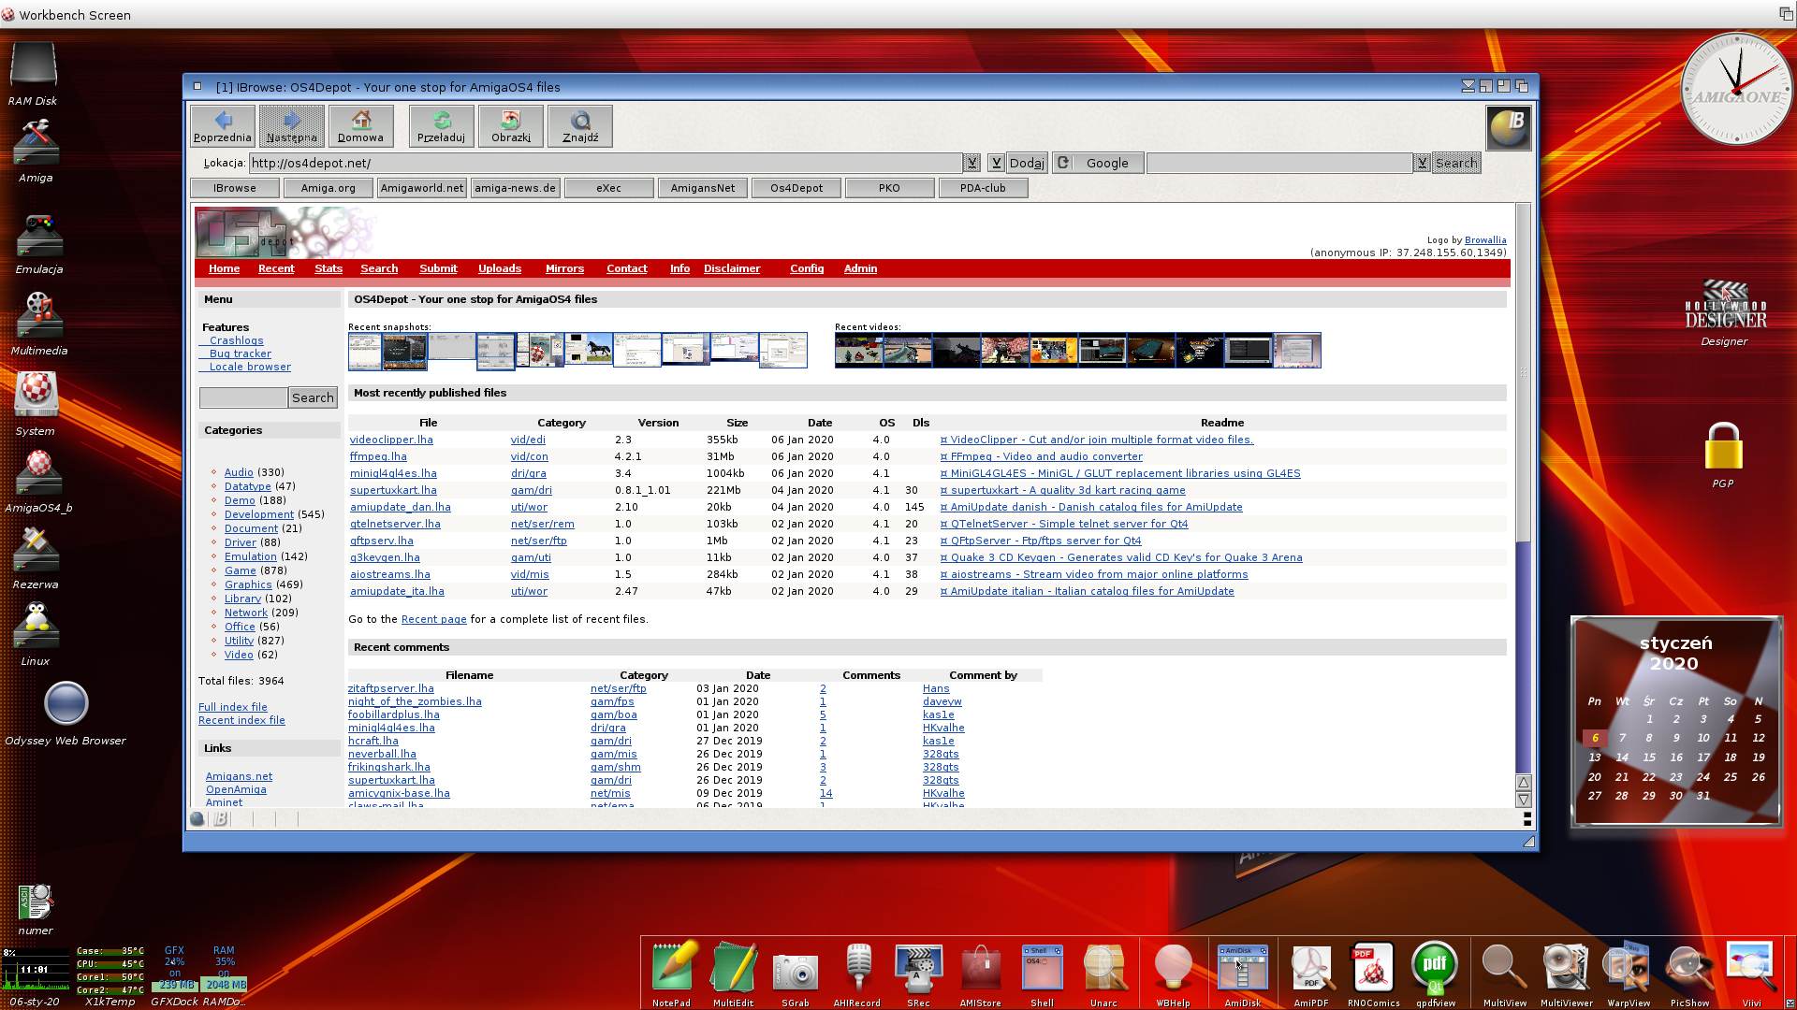Click the page vertical scrollbar
This screenshot has height=1010, width=1797.
(x=1524, y=486)
